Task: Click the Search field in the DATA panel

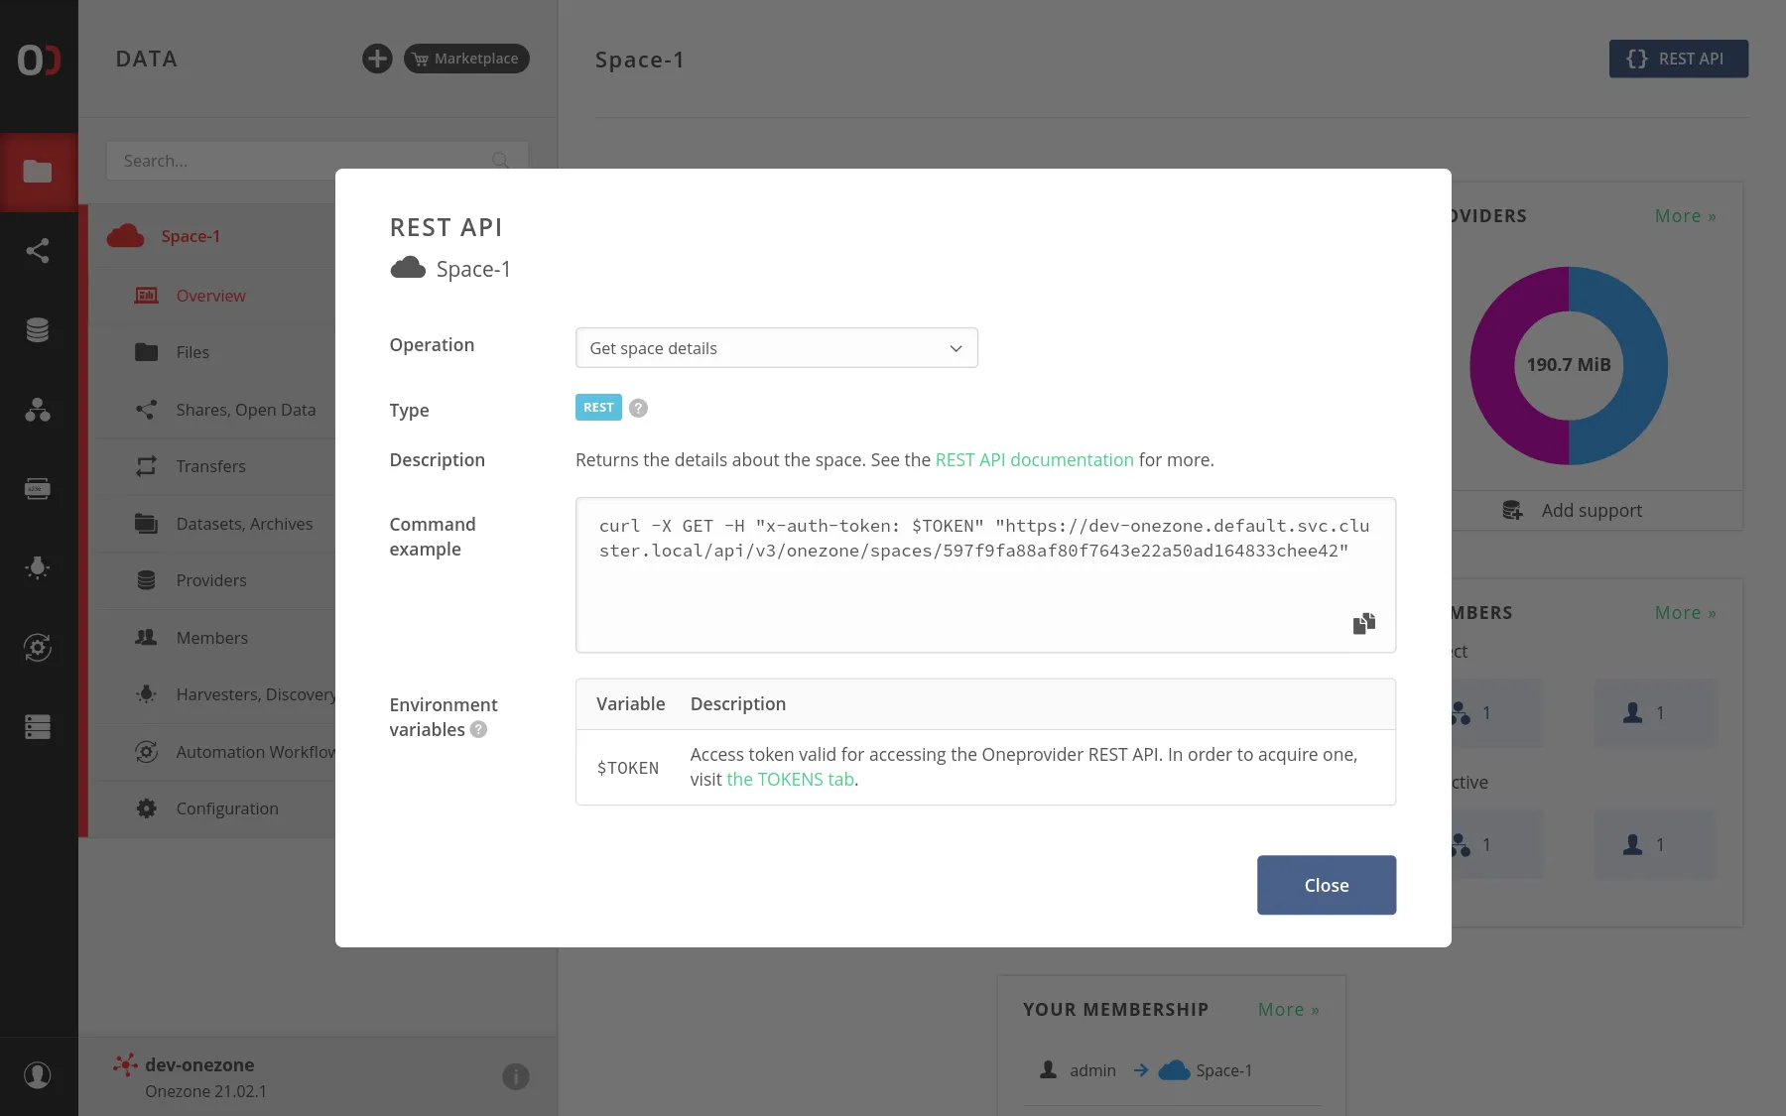Action: pos(298,160)
